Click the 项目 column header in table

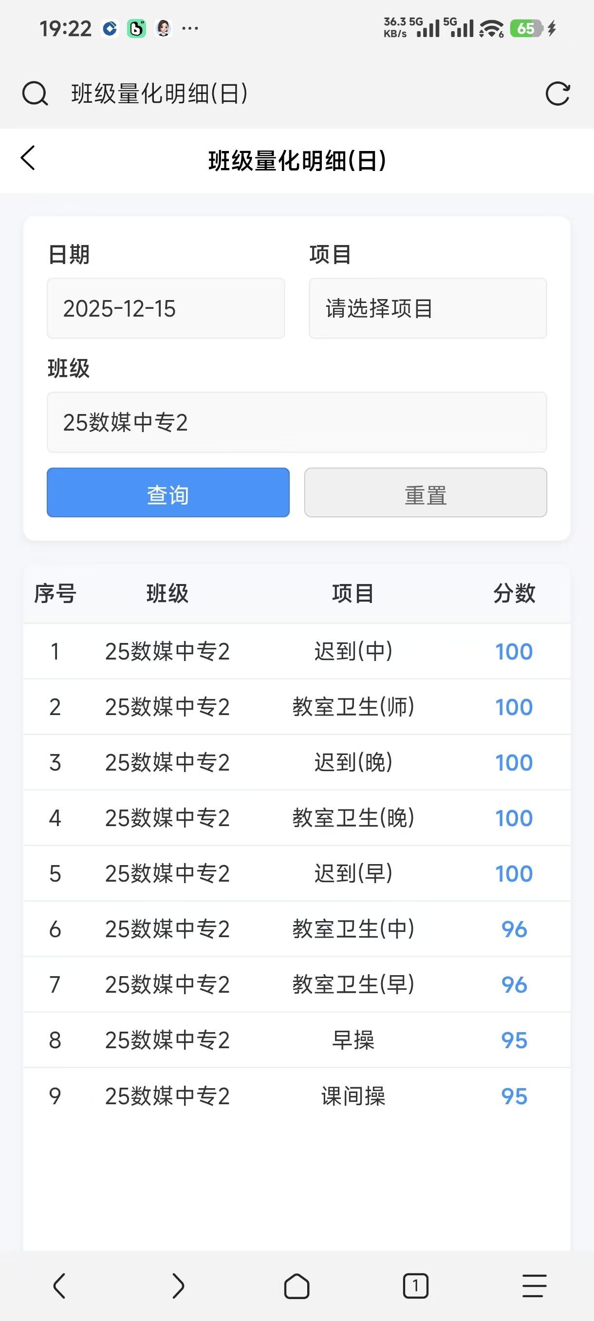(353, 593)
